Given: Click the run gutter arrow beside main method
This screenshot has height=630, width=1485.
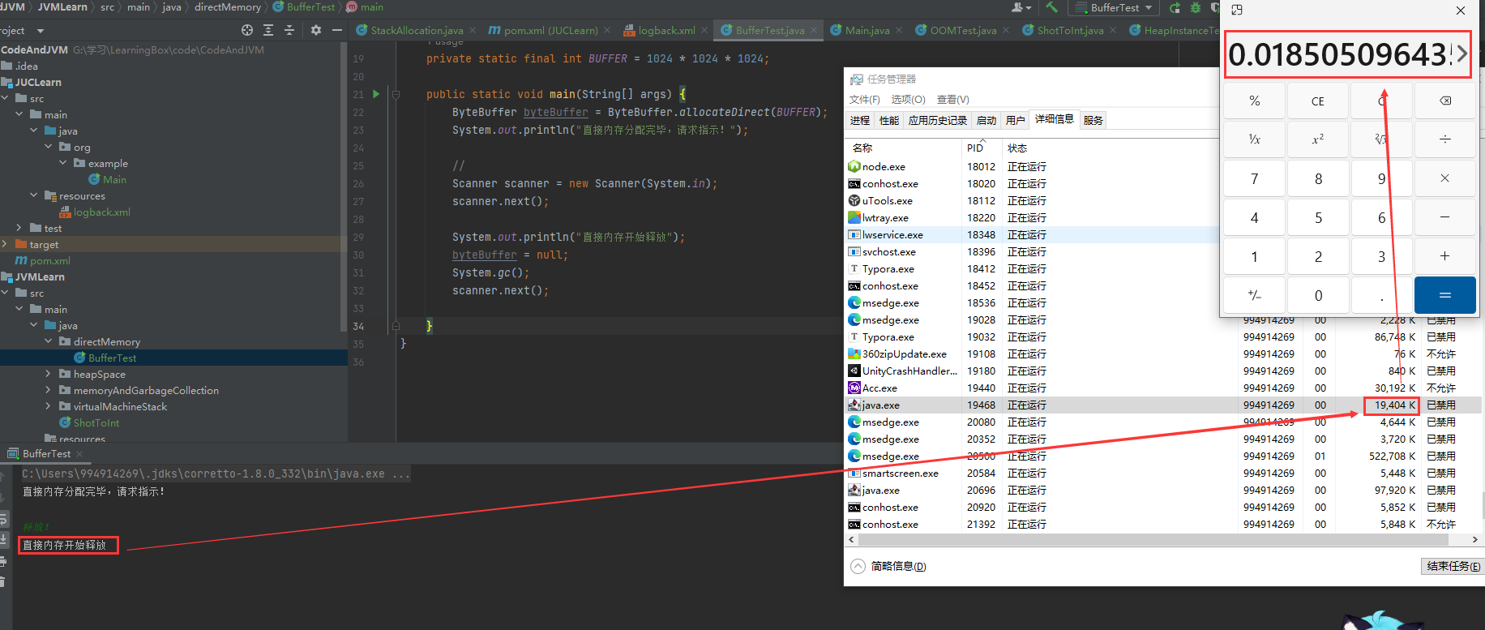Looking at the screenshot, I should pyautogui.click(x=376, y=94).
